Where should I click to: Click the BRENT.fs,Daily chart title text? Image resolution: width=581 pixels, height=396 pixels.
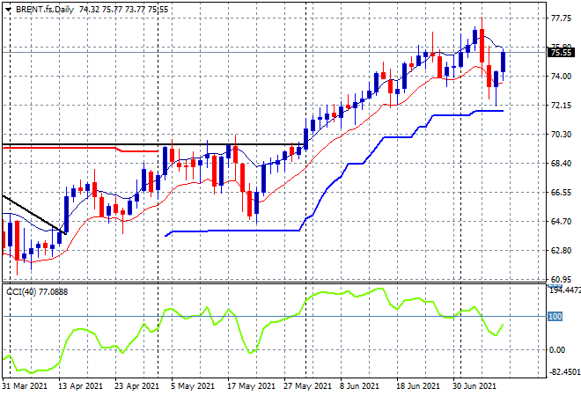[x=45, y=10]
